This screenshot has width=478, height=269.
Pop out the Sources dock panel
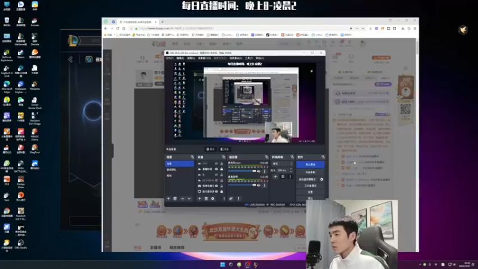coord(223,157)
